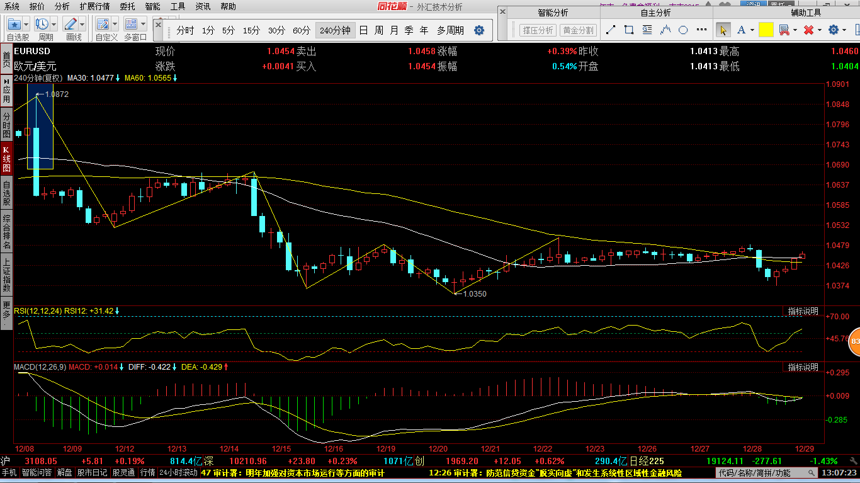Open the 智能 menu
Screen dimensions: 860x483
tap(152, 7)
